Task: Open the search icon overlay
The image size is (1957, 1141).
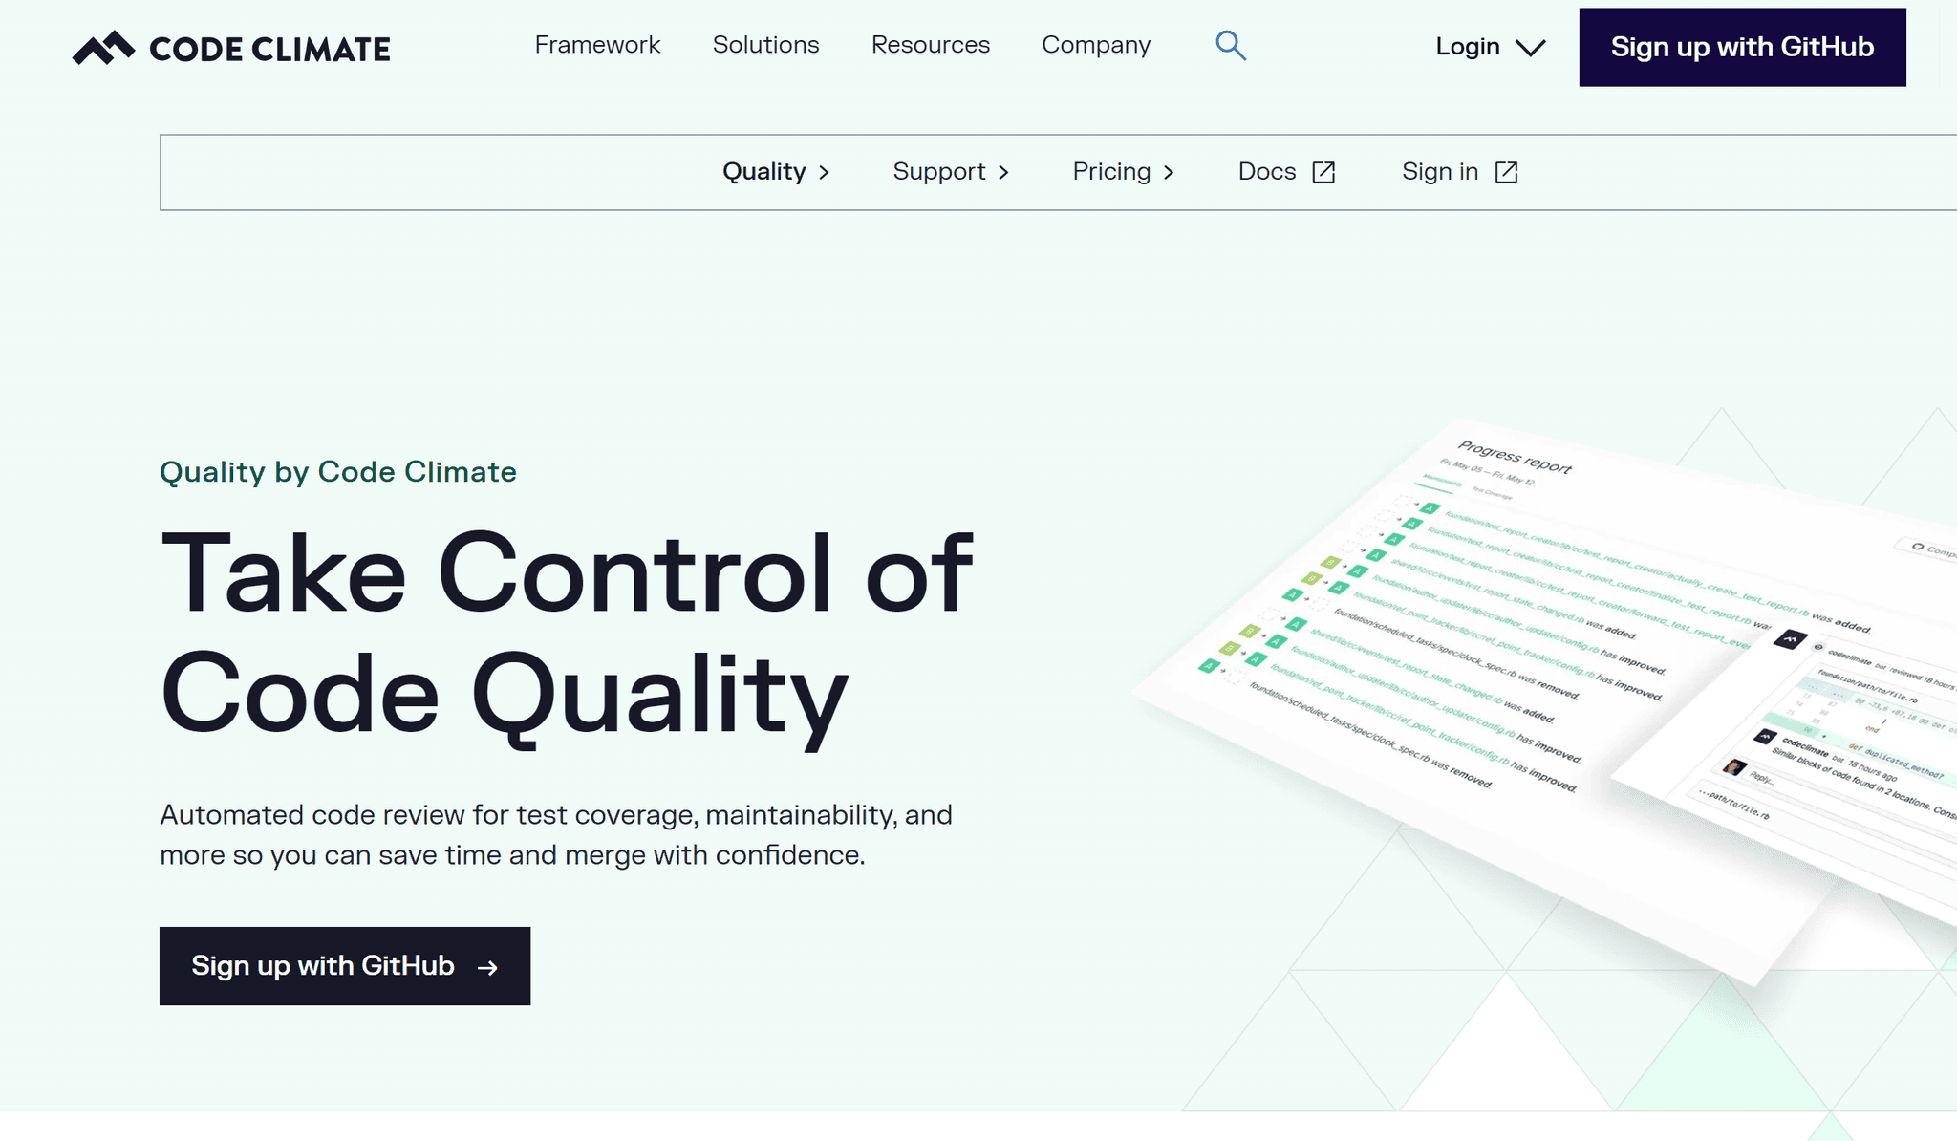Action: (1231, 45)
